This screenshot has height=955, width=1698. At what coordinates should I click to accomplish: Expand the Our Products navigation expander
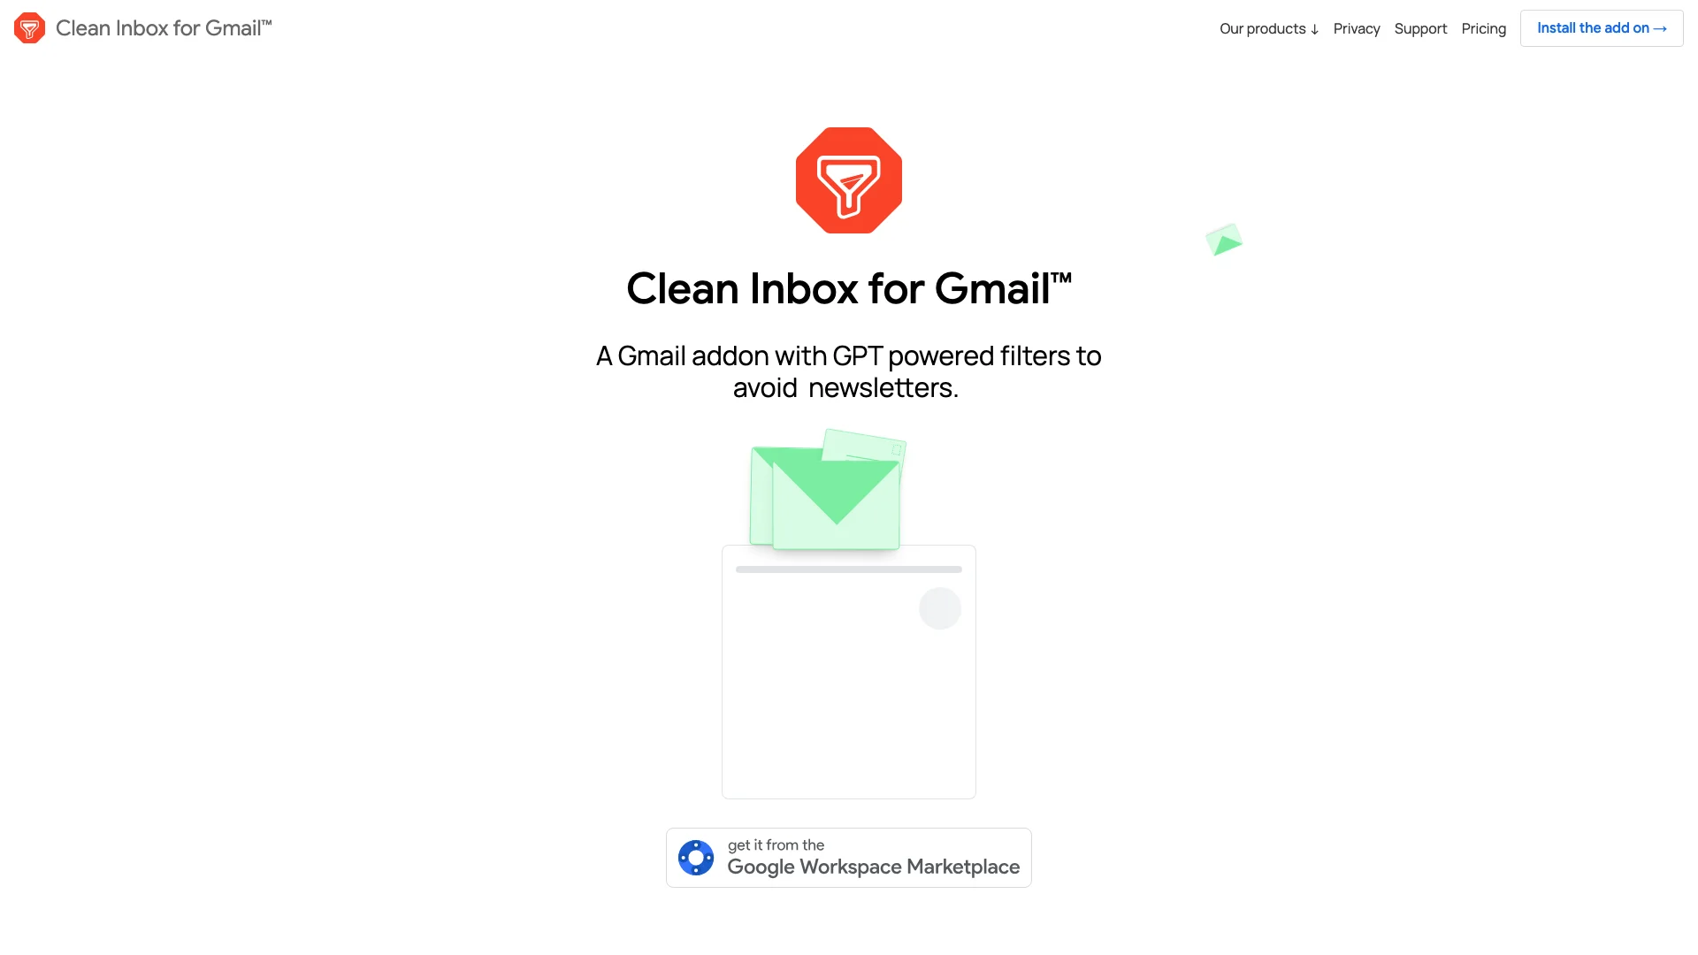point(1269,28)
